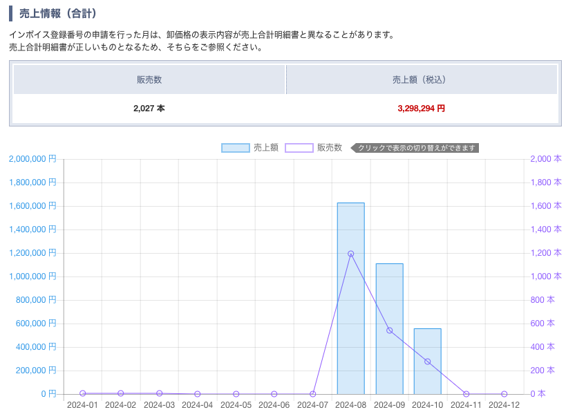The height and width of the screenshot is (412, 566).
Task: Click the 売上額（税込）table header
Action: (422, 79)
